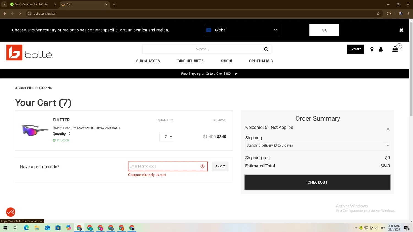Click OK on region banner
This screenshot has height=232, width=413.
point(324,30)
